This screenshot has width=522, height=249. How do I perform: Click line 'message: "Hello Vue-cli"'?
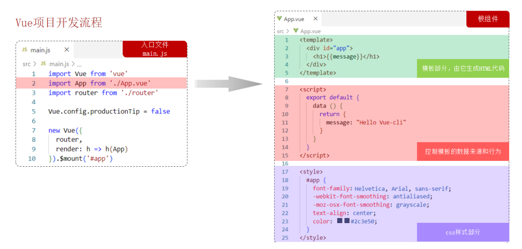click(x=366, y=123)
